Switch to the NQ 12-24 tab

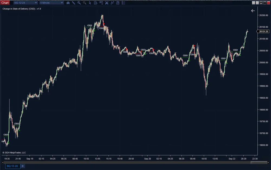click(12, 166)
